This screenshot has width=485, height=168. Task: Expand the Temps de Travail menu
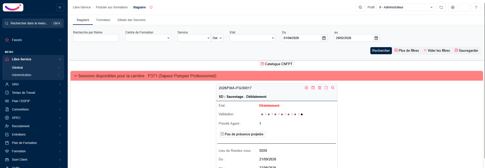(x=33, y=93)
